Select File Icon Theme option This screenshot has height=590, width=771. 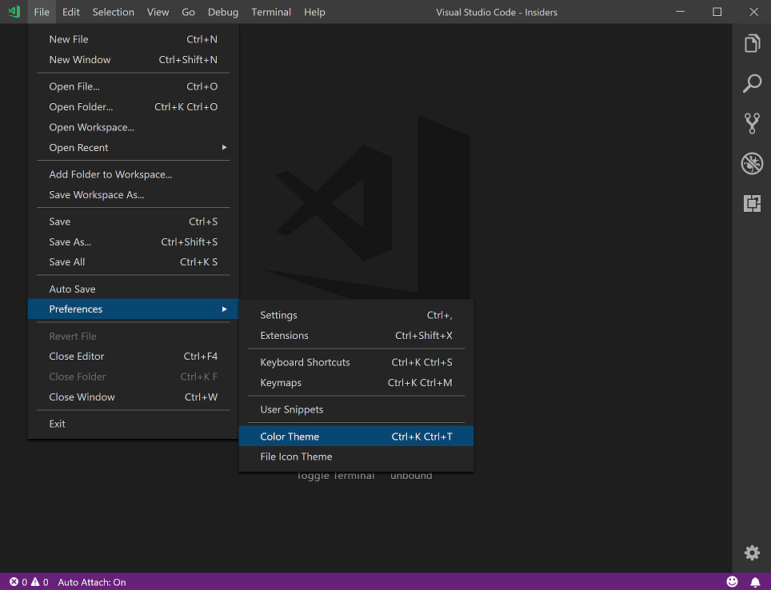(x=296, y=456)
